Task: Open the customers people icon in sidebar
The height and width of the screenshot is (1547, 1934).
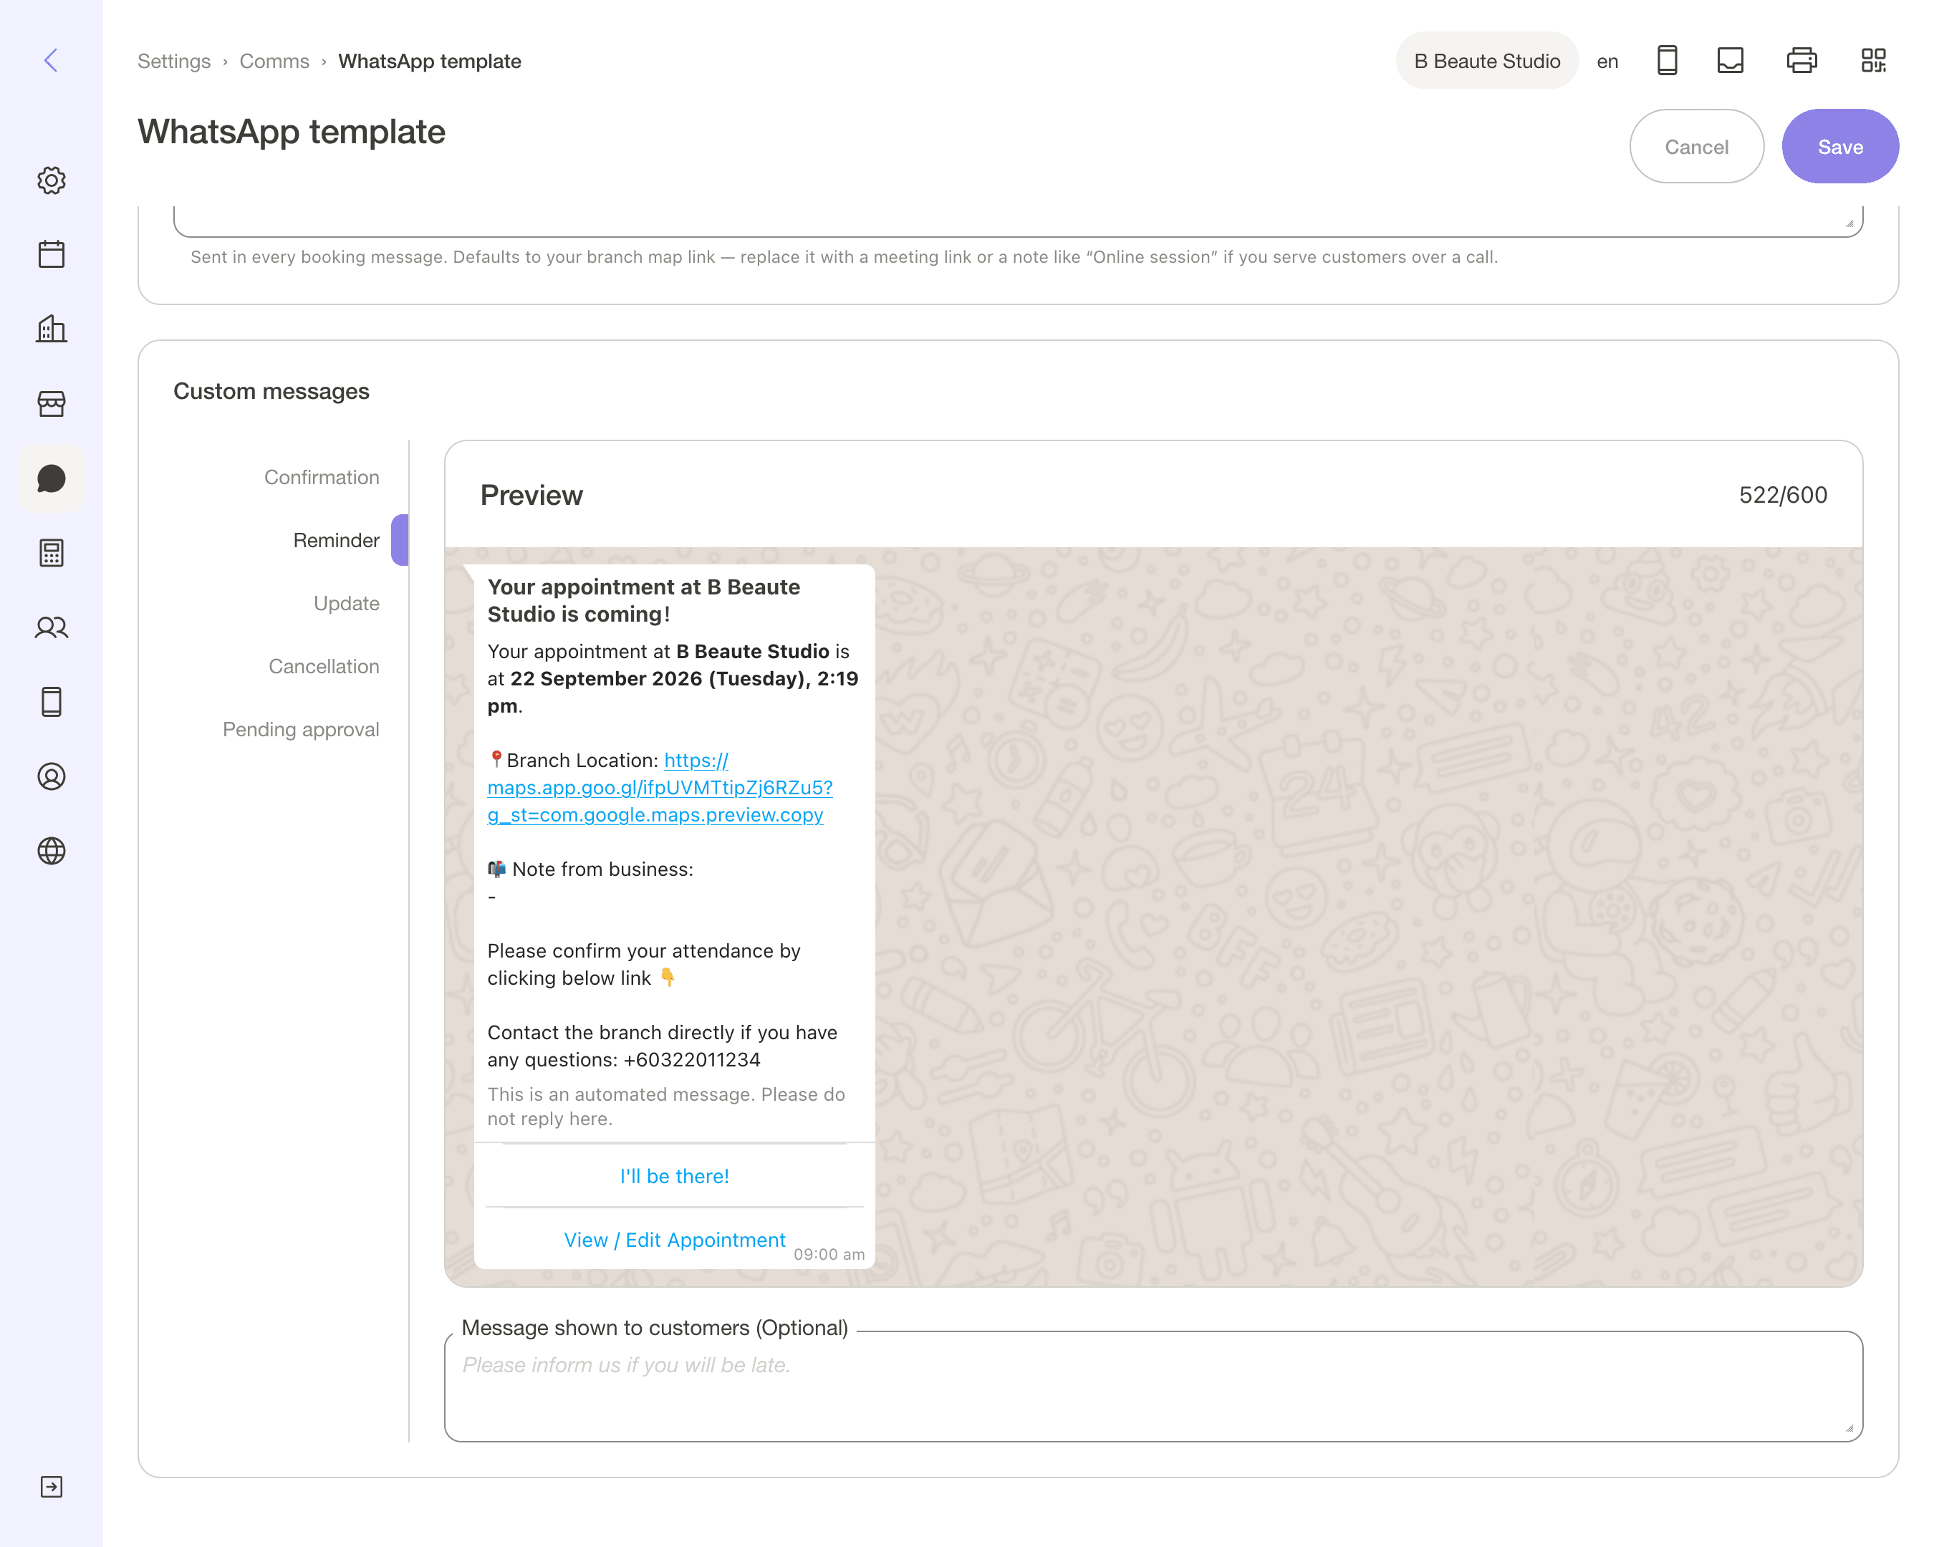Action: tap(51, 628)
